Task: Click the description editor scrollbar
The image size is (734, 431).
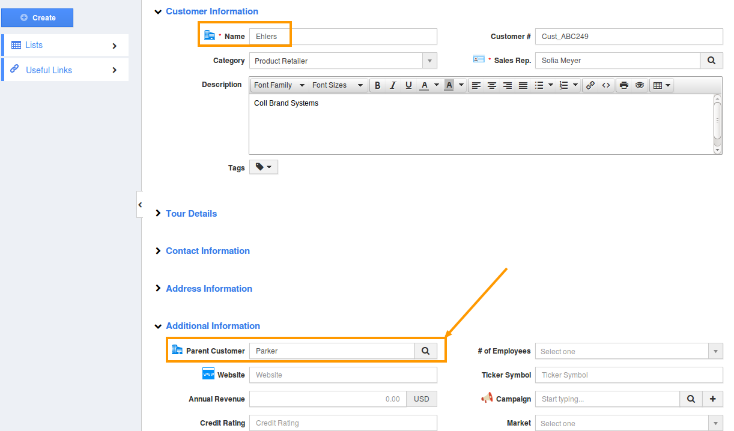Action: pos(717,124)
